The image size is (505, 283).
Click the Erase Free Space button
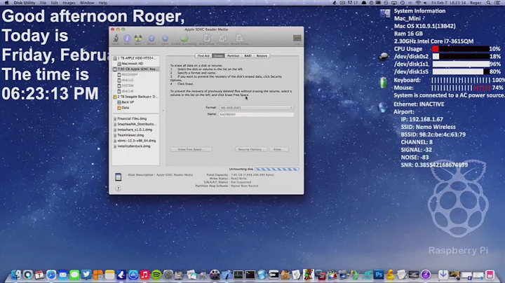coord(191,149)
